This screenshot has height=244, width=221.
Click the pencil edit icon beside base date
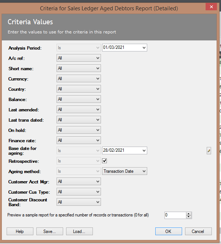tap(209, 150)
